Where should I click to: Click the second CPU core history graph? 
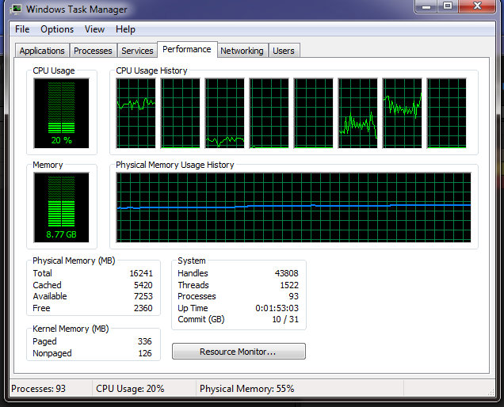tap(181, 113)
